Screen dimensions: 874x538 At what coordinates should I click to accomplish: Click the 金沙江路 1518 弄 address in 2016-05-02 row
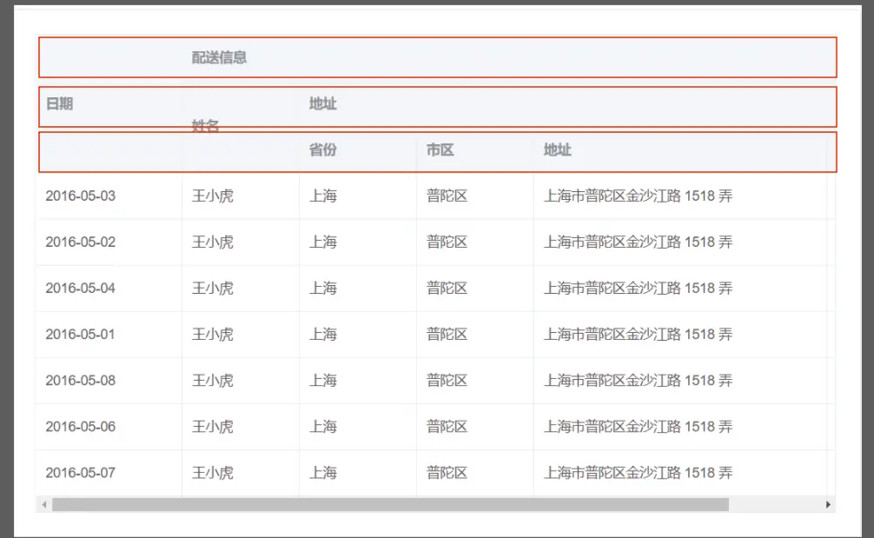click(x=639, y=242)
